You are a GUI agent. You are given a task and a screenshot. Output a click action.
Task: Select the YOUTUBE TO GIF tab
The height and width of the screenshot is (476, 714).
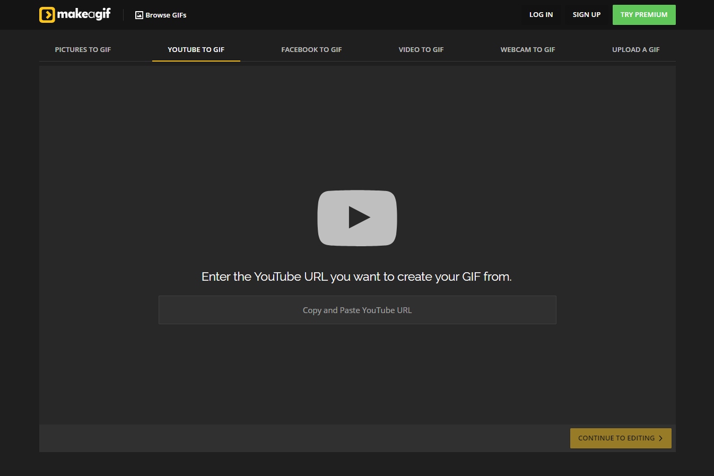pos(196,49)
